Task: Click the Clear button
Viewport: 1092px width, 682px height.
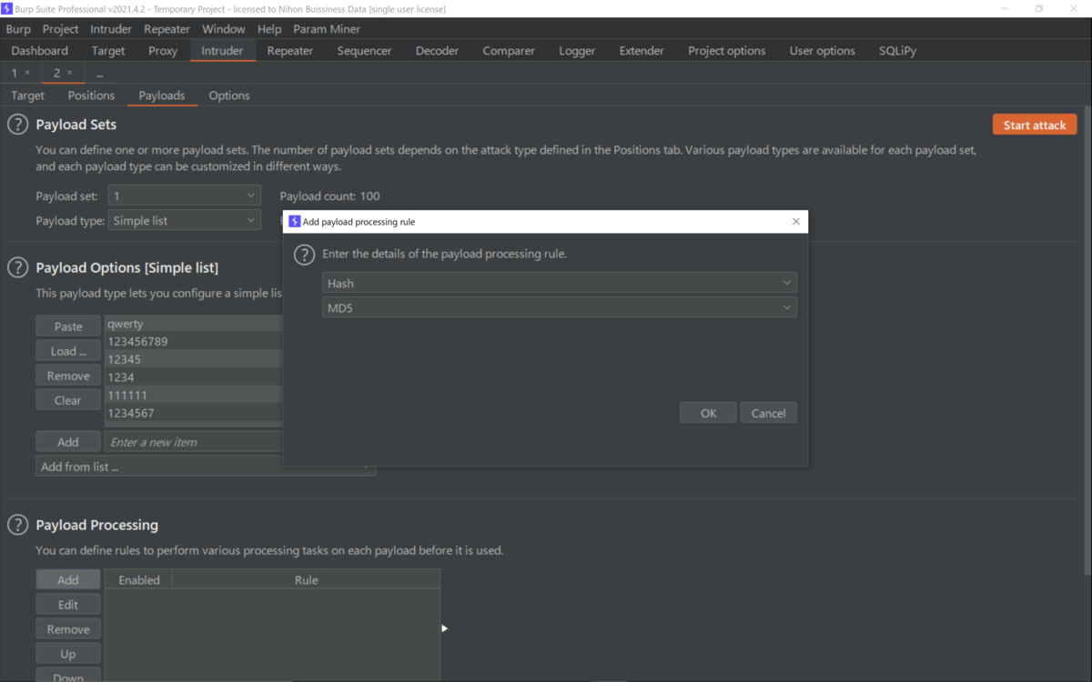Action: [68, 400]
